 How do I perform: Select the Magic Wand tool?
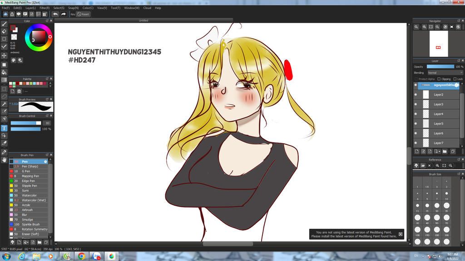click(x=4, y=104)
